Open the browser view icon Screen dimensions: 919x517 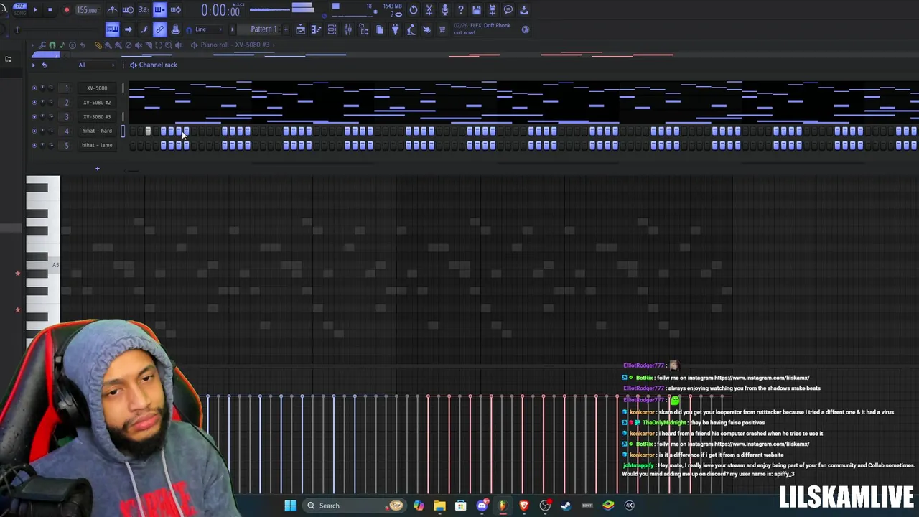coord(363,29)
